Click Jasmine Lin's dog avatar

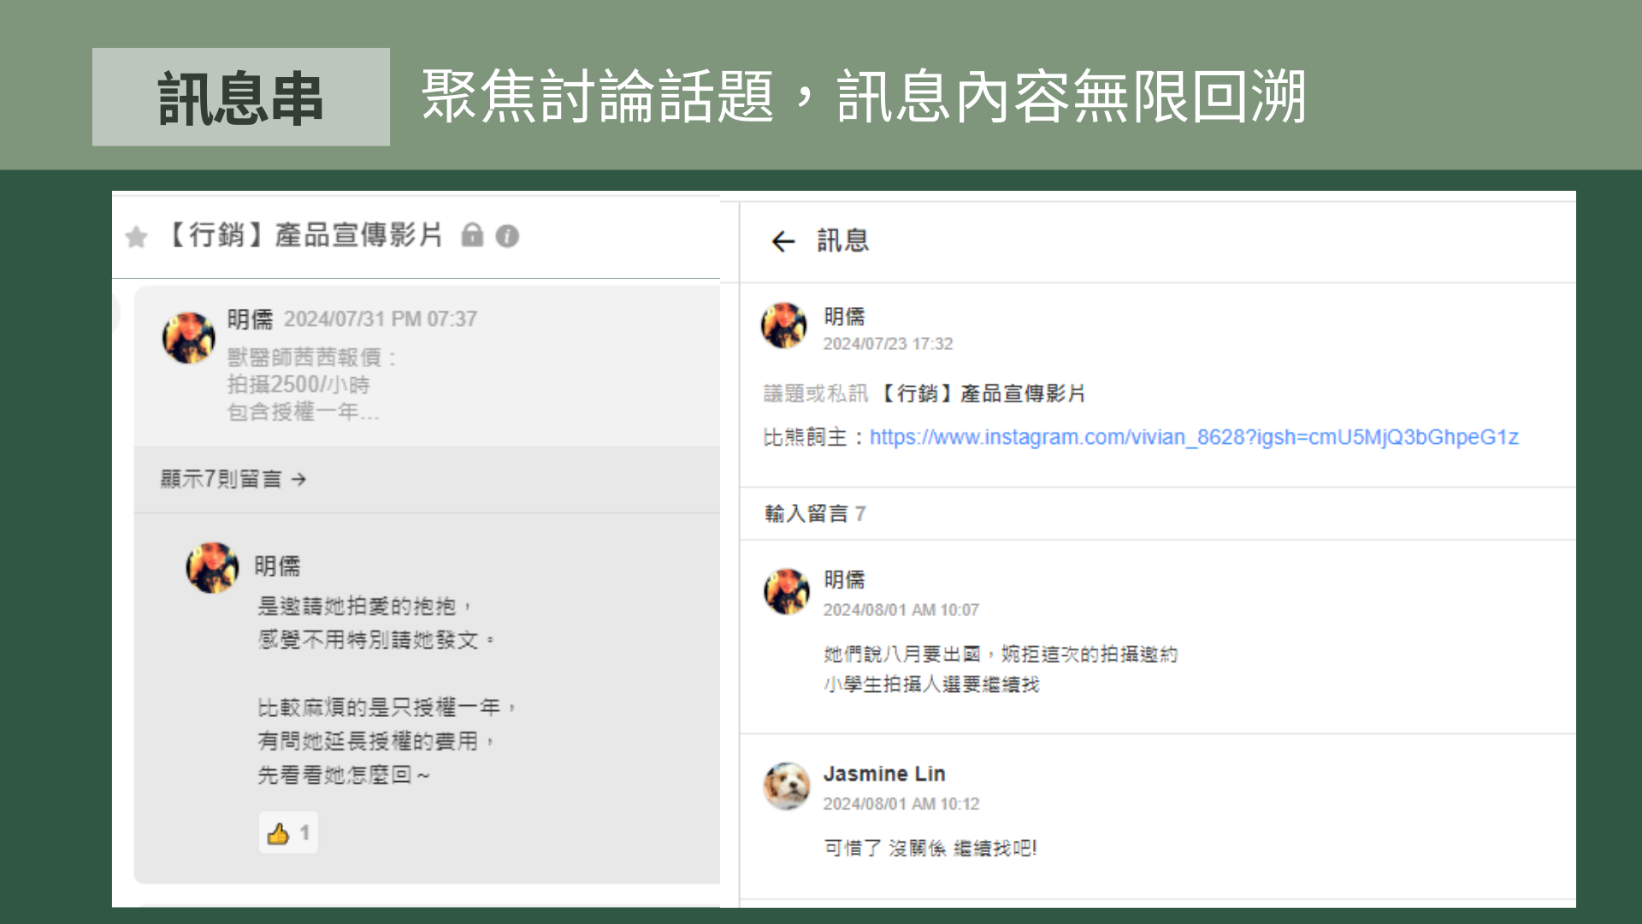coord(786,786)
